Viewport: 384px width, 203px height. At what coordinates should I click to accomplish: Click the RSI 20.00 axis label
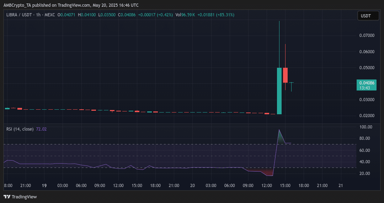[x=365, y=174]
